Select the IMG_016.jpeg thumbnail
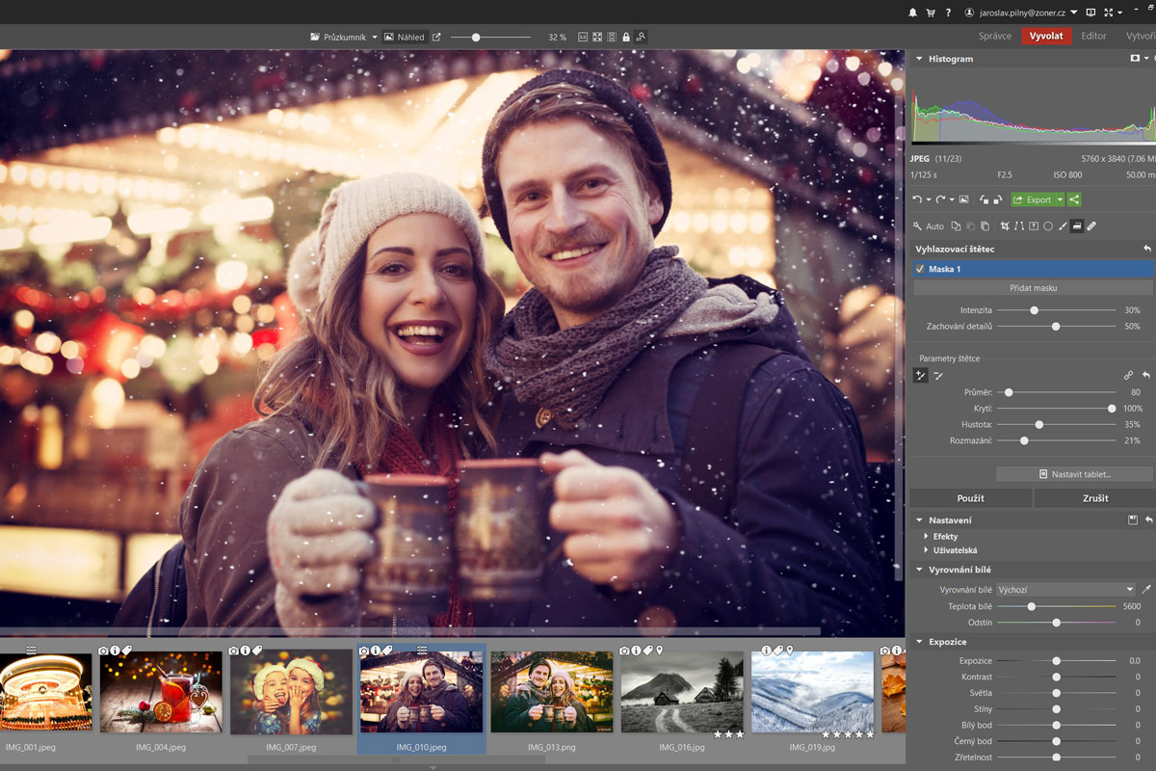Screen dimensions: 1156x771 pyautogui.click(x=682, y=691)
